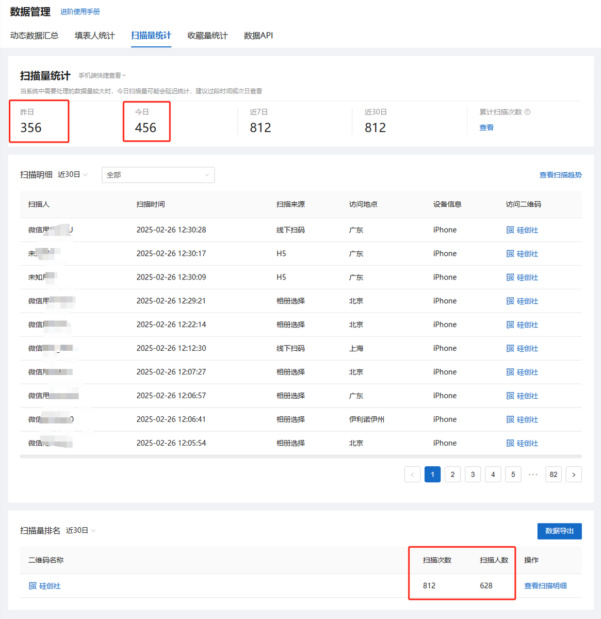Click the QR code icon in the 12:07:27 row
Image resolution: width=601 pixels, height=619 pixels.
[x=510, y=372]
